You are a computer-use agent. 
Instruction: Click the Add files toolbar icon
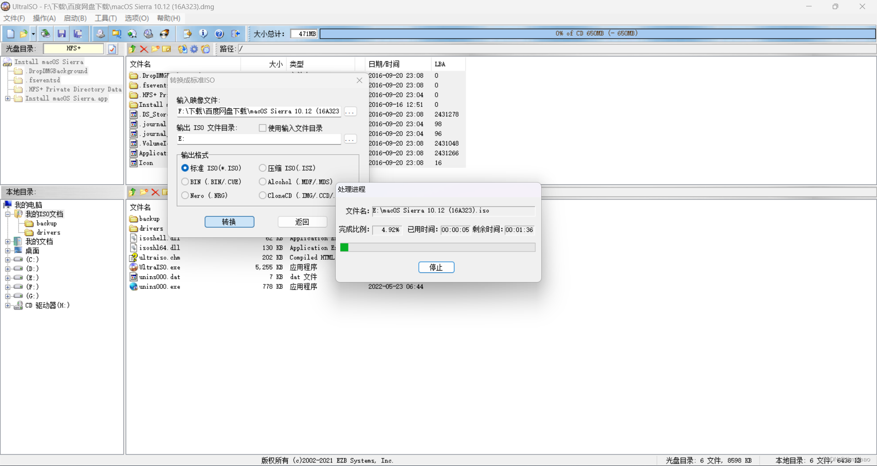[x=187, y=34]
